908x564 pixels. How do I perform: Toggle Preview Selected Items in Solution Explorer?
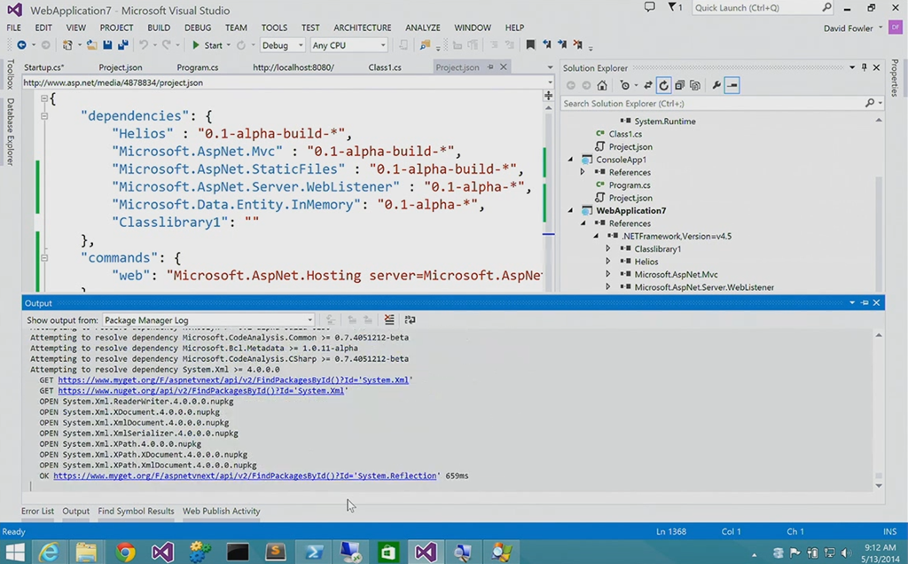[x=732, y=86]
